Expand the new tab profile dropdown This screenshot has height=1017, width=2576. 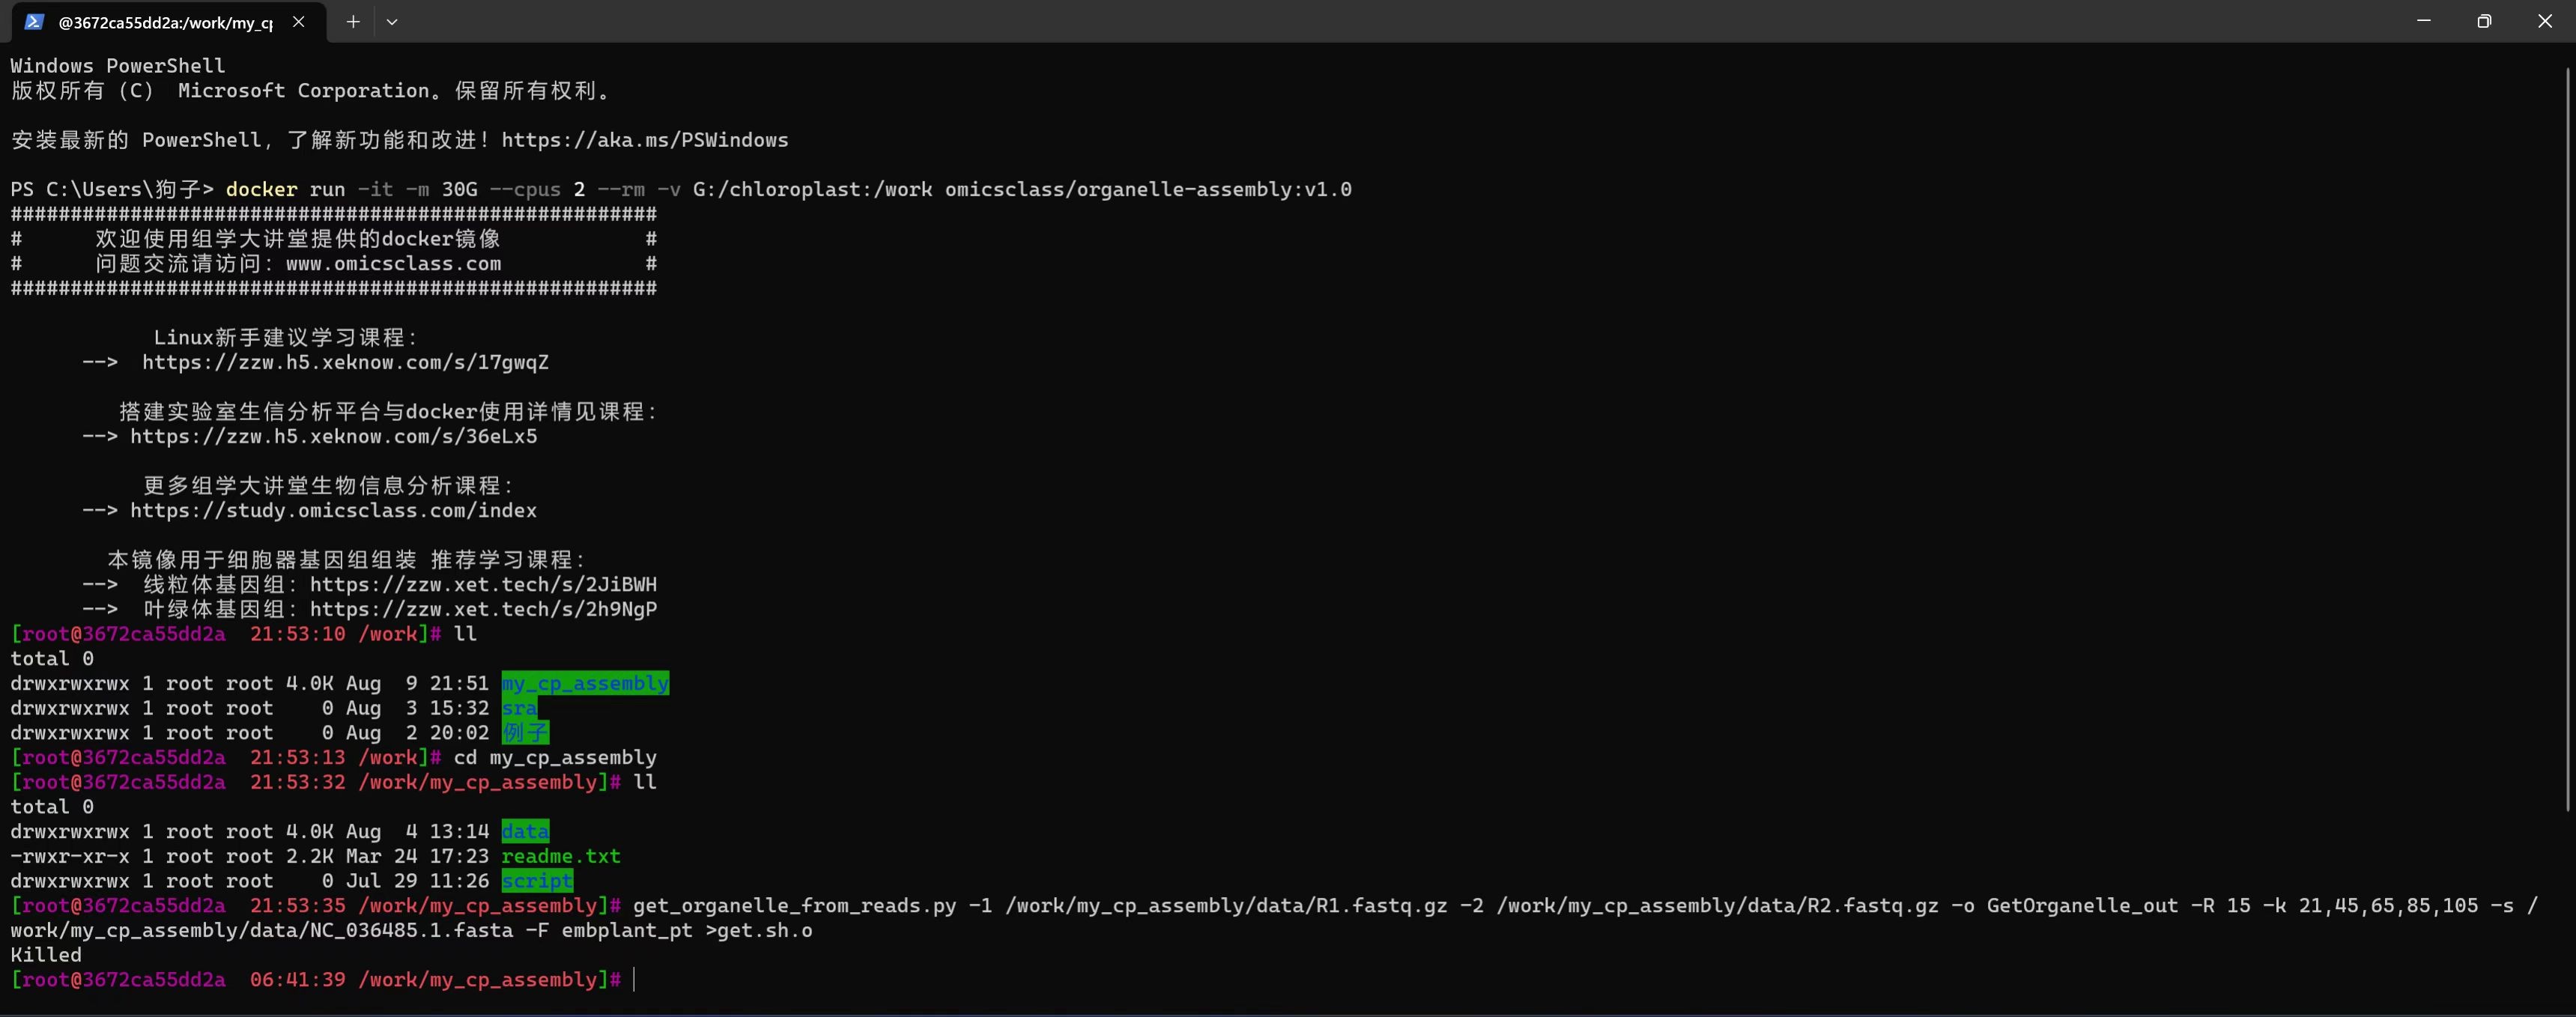point(392,22)
